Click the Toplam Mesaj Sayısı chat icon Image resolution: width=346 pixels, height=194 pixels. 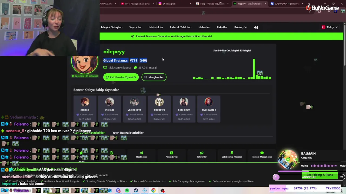tap(262, 153)
